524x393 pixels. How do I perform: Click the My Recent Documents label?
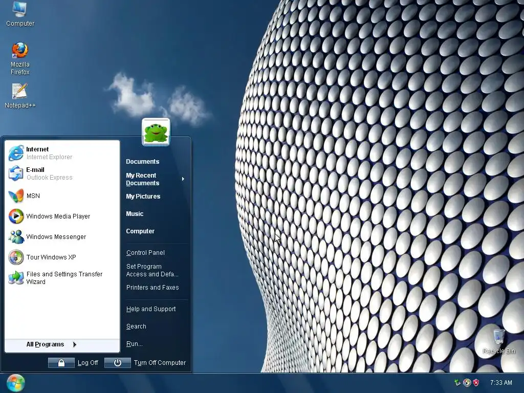click(x=143, y=179)
